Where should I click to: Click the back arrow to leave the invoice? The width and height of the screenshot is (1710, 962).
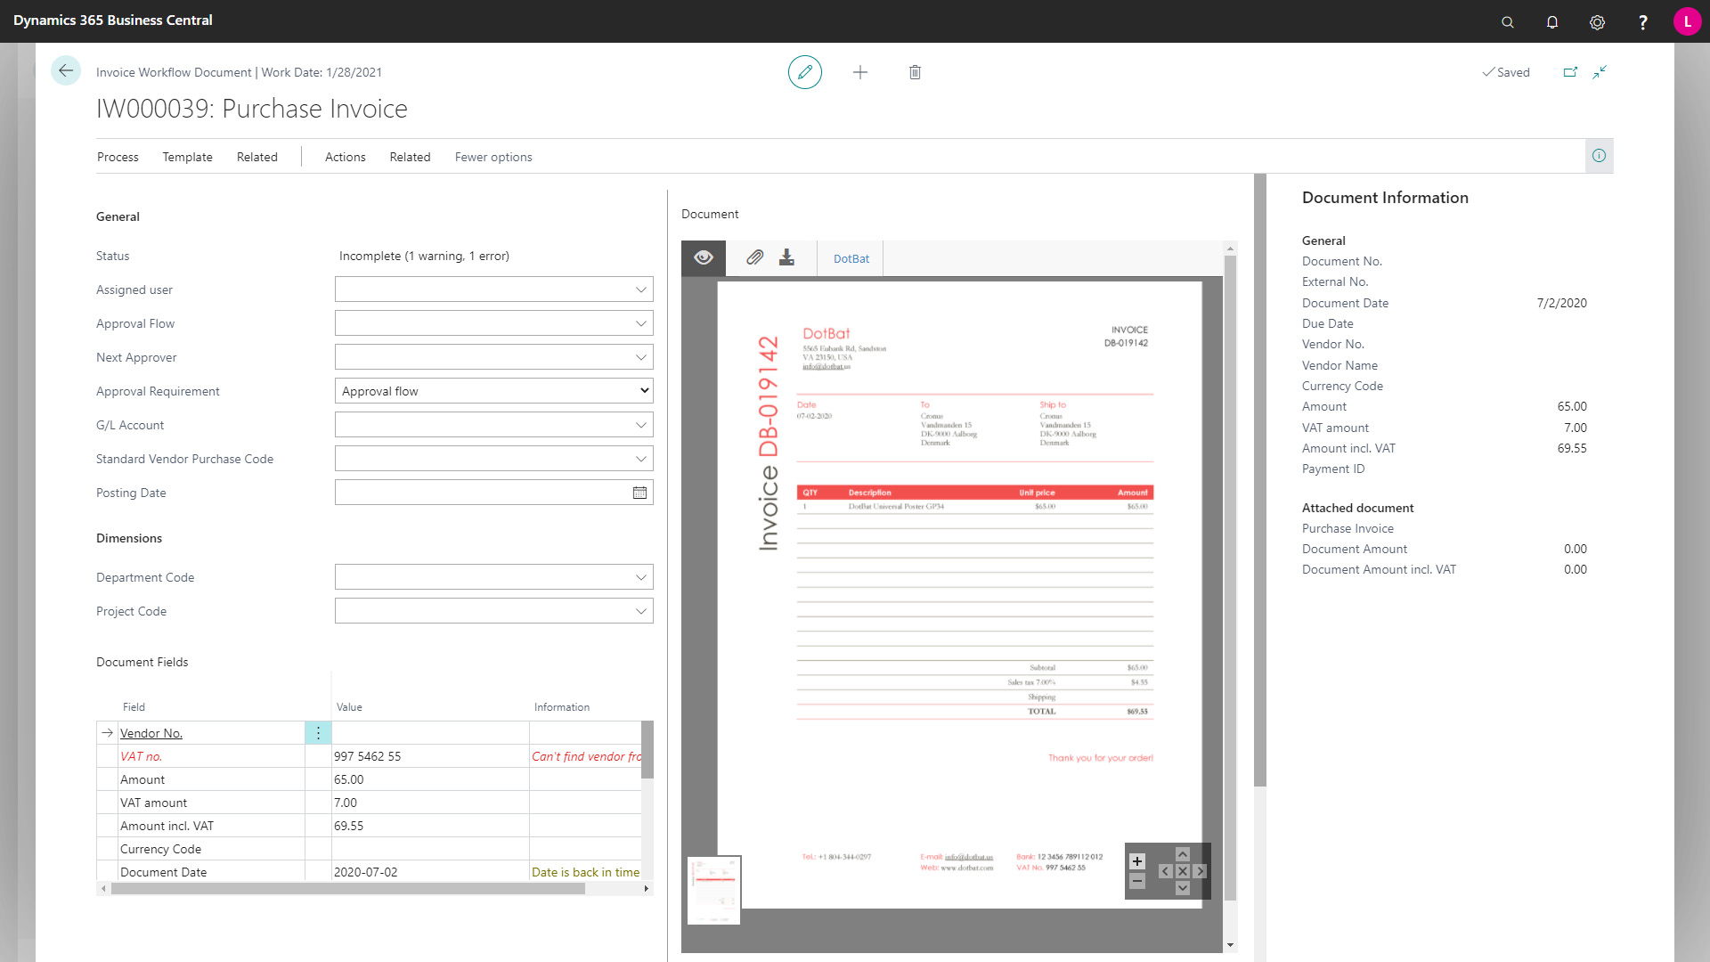(x=65, y=70)
